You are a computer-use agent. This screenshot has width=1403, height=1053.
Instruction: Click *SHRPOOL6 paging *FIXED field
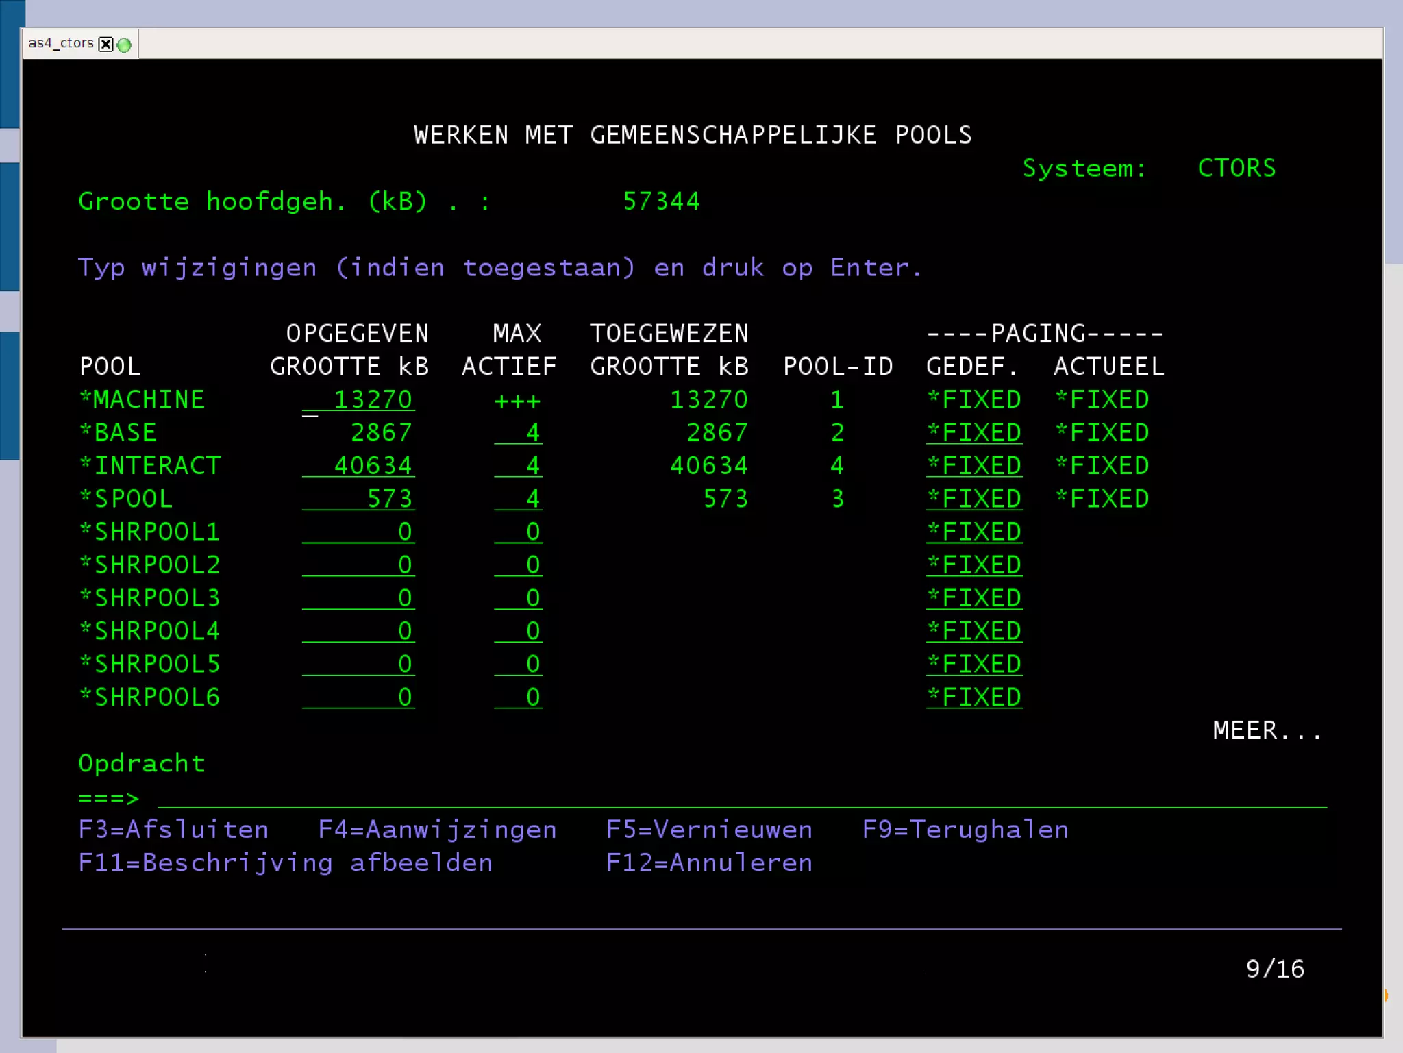coord(974,697)
